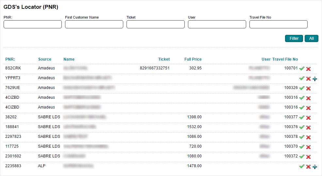The height and width of the screenshot is (176, 322).
Task: Click plus icon on YPPRT3 row
Action: coord(315,79)
